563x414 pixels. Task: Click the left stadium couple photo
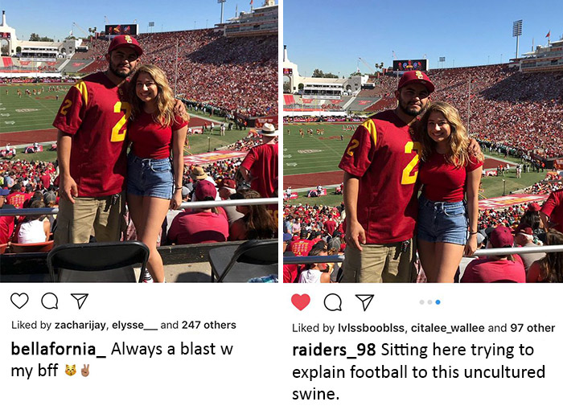[139, 141]
